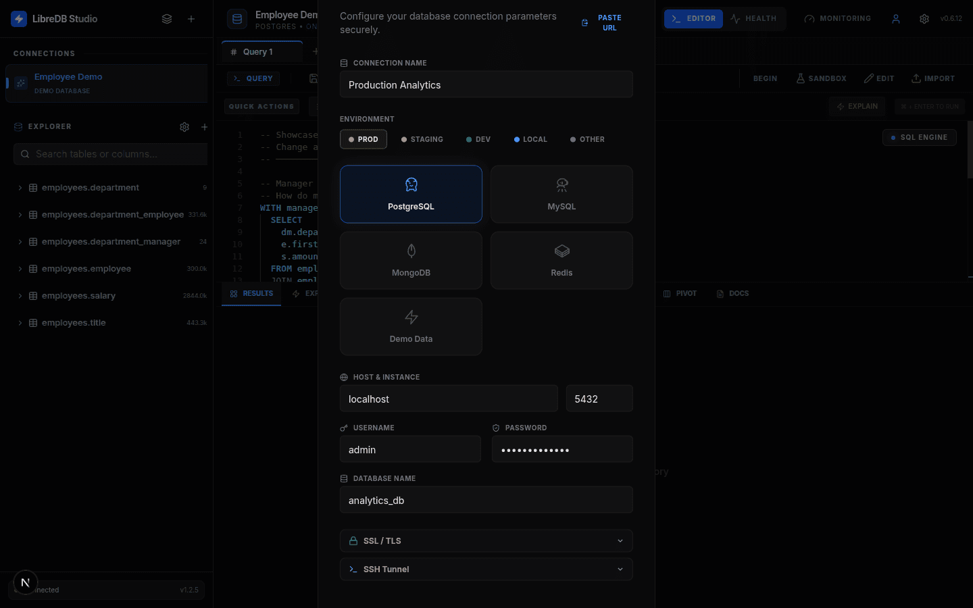973x608 pixels.
Task: Click the SSH Tunnel terminal icon
Action: tap(353, 569)
